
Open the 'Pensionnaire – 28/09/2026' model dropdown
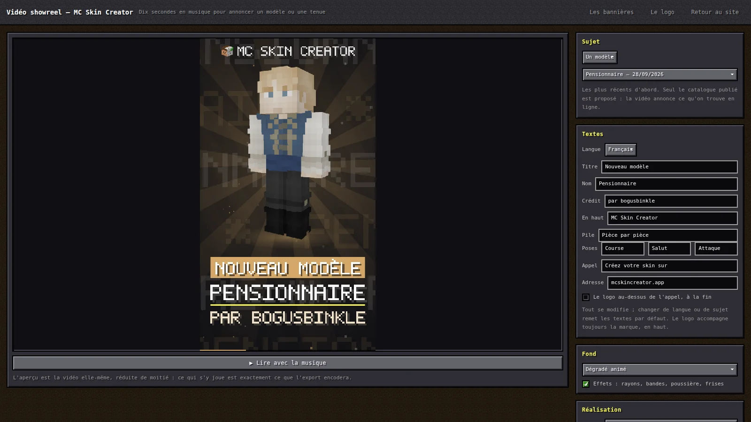659,75
